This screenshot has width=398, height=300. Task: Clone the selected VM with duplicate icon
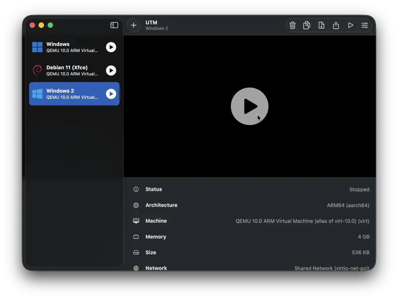click(x=307, y=25)
